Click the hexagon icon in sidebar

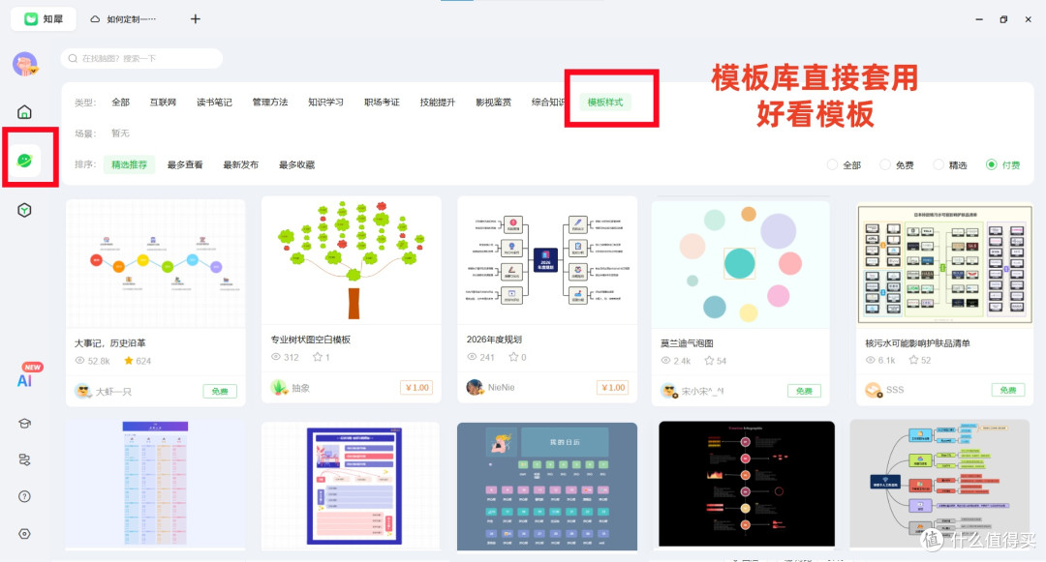[x=24, y=211]
